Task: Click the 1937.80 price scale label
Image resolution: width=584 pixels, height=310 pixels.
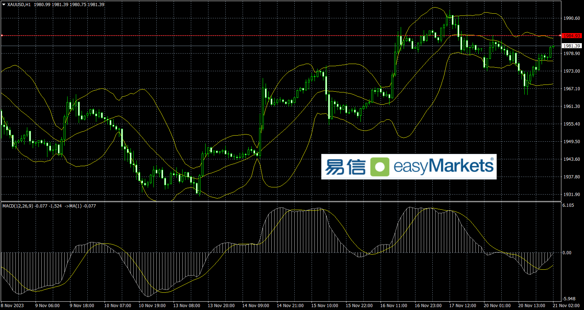Action: [x=571, y=177]
